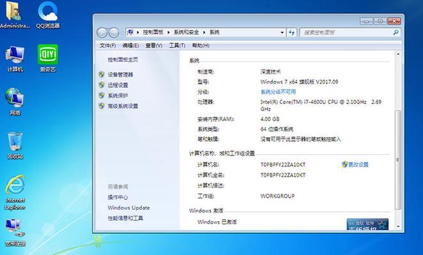The image size is (423, 255).
Task: Open 操作中心 link
Action: (x=118, y=197)
